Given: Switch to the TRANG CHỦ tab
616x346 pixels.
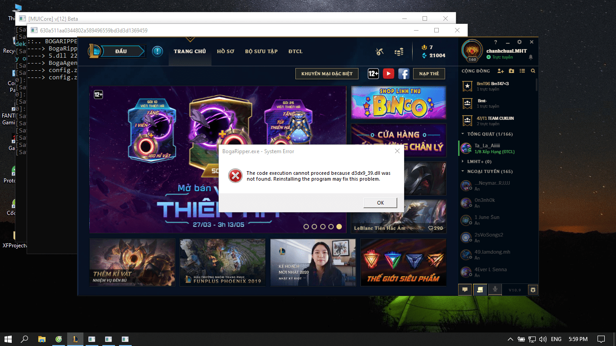Looking at the screenshot, I should point(190,51).
